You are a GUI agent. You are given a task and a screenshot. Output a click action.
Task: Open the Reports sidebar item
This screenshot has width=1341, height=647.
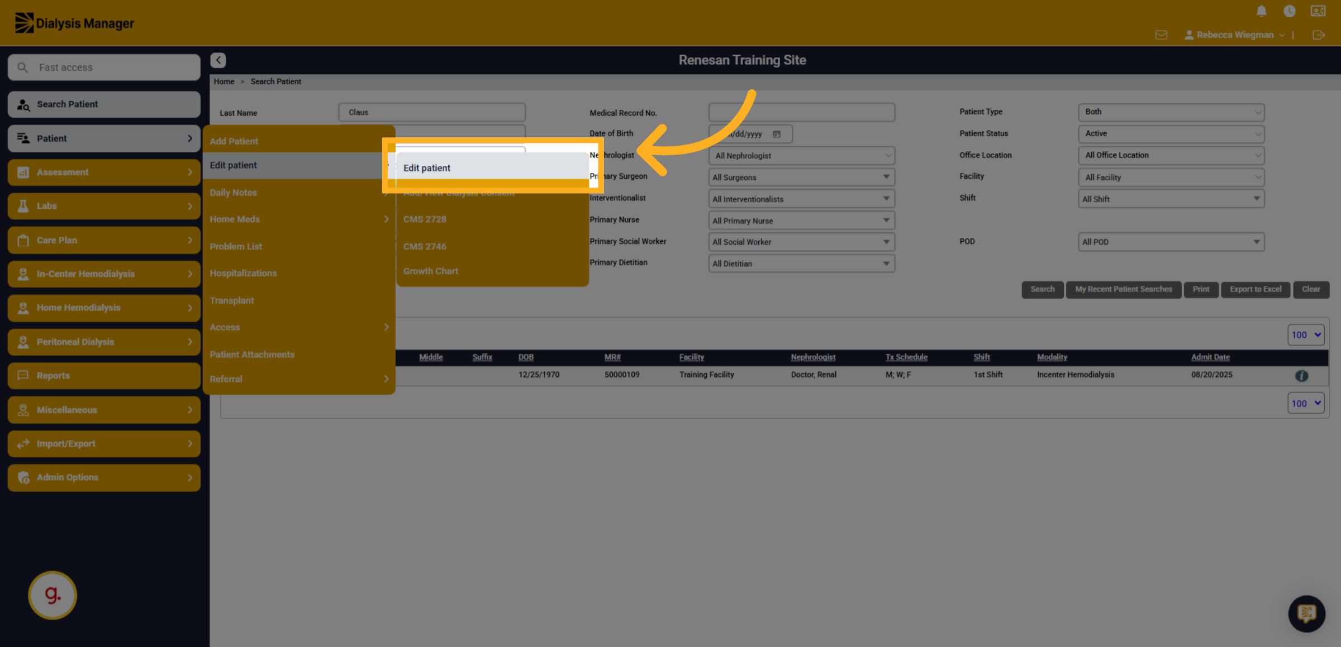[104, 376]
